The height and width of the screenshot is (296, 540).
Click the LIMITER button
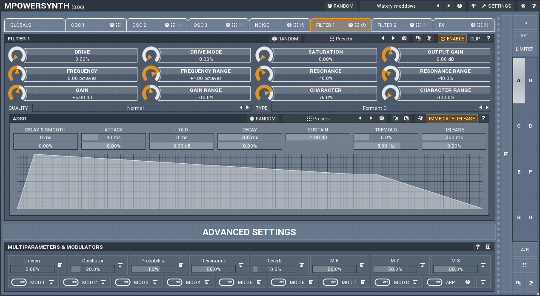coord(524,49)
